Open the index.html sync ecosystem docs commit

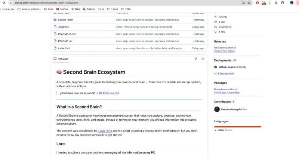(x=149, y=48)
